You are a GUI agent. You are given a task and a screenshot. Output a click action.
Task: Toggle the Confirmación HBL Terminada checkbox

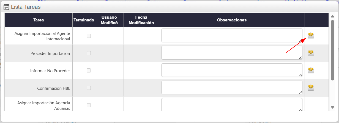click(x=89, y=88)
